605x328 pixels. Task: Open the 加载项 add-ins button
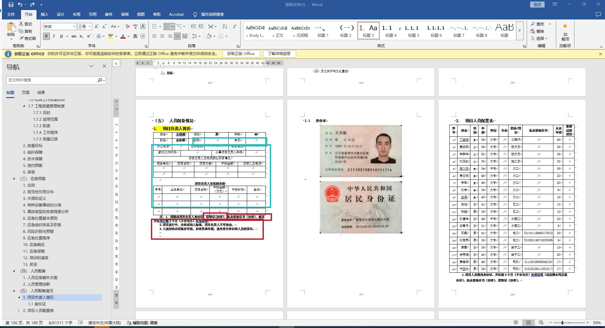(565, 32)
